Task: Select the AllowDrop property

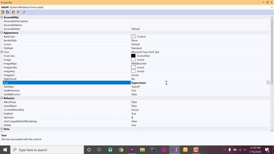Action: coord(9,102)
